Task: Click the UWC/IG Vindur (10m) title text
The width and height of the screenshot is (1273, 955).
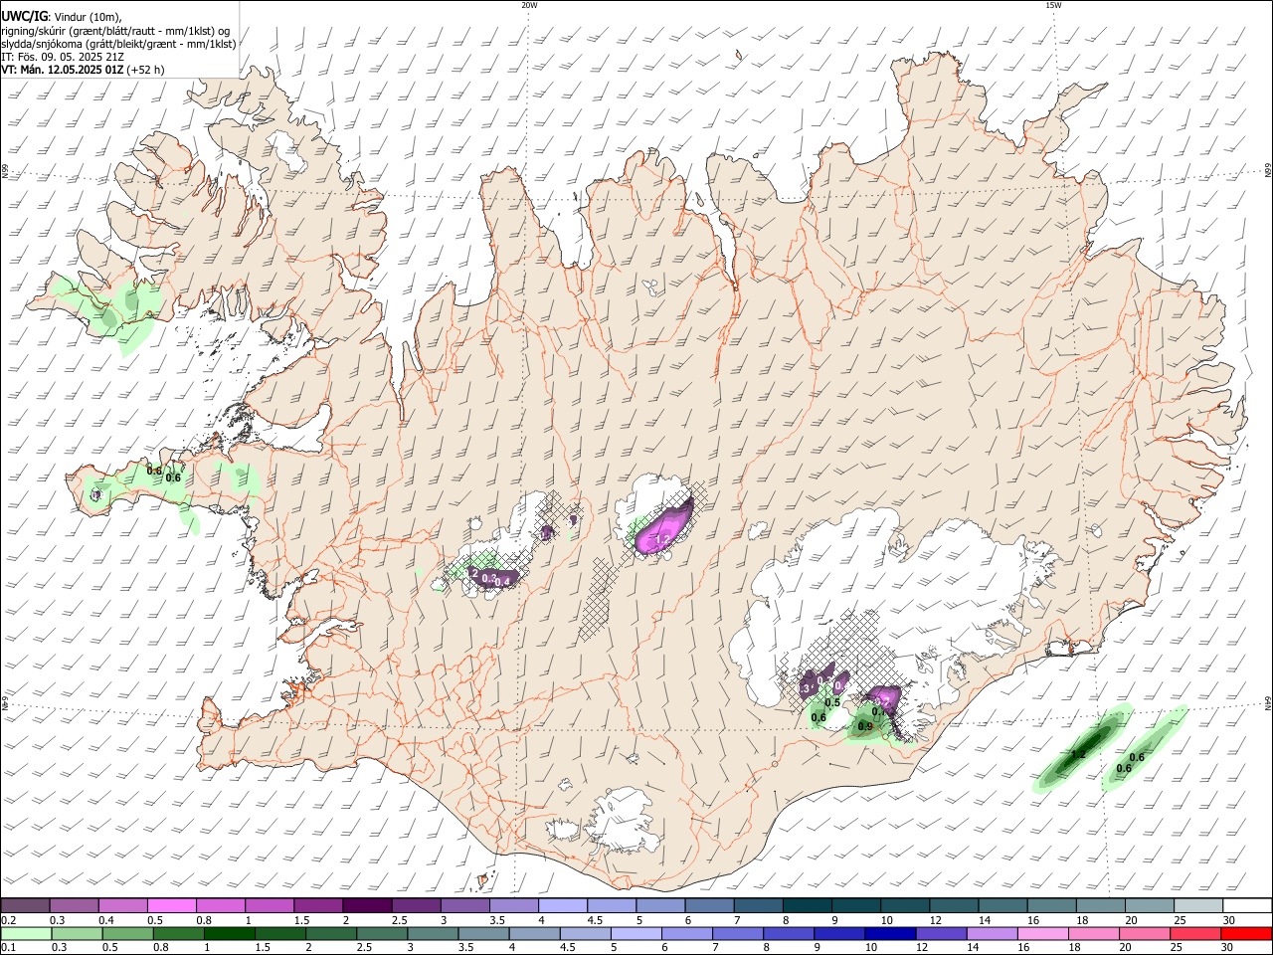Action: click(x=60, y=17)
